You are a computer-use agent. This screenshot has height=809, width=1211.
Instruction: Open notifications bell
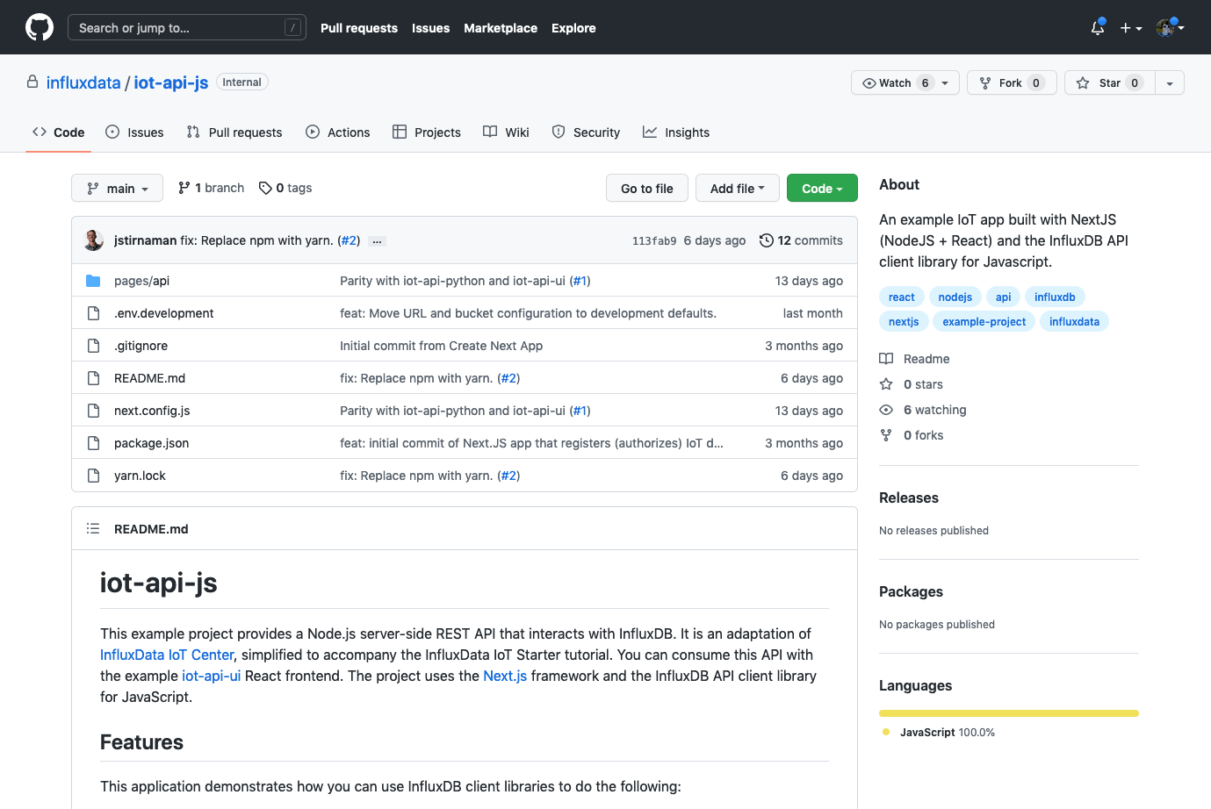point(1098,27)
